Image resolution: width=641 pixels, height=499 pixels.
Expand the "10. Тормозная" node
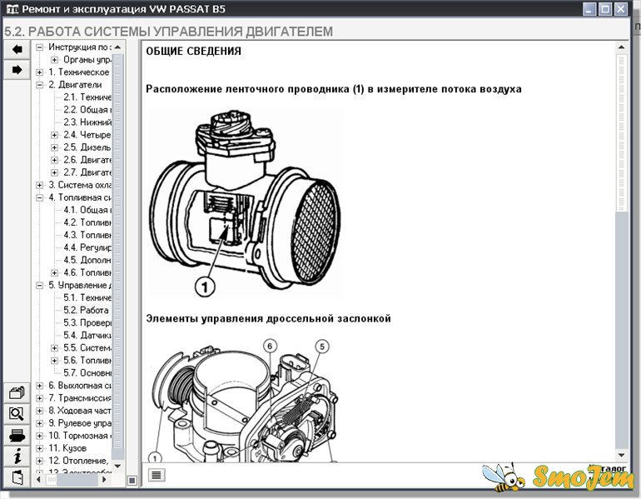(x=39, y=436)
